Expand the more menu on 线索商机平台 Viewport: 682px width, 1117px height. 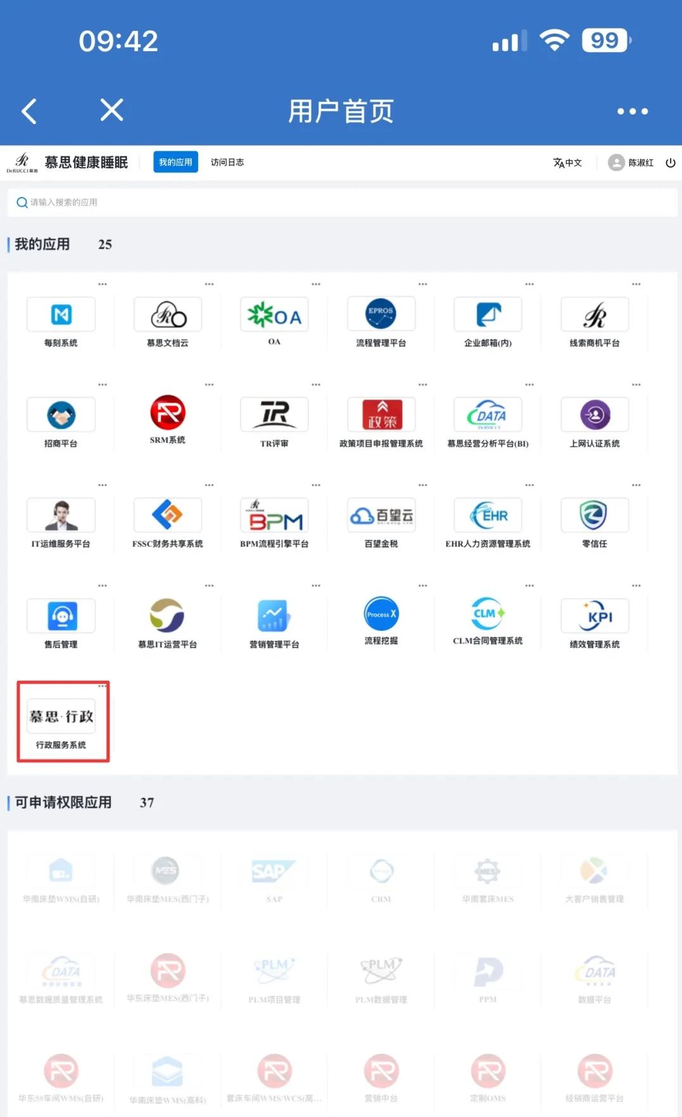click(x=636, y=284)
